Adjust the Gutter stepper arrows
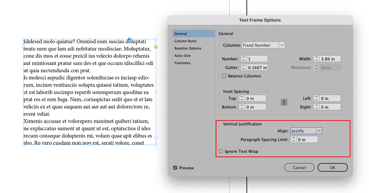Image resolution: width=369 pixels, height=193 pixels. (x=243, y=67)
